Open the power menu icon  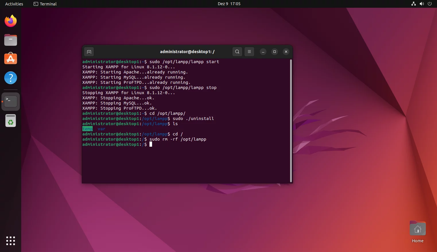click(430, 4)
